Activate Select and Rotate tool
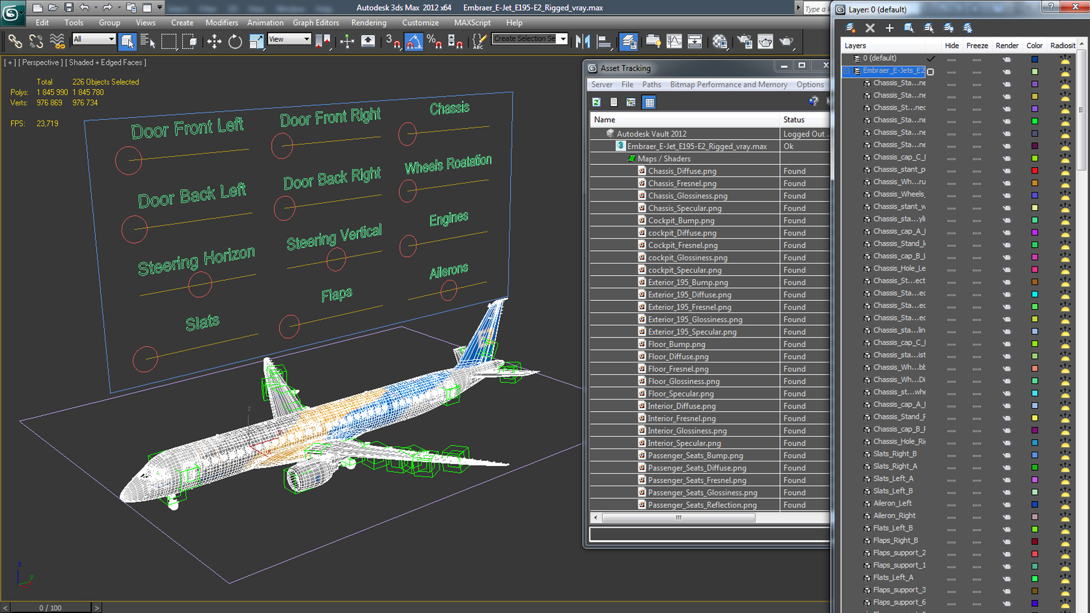Image resolution: width=1090 pixels, height=613 pixels. [x=234, y=41]
